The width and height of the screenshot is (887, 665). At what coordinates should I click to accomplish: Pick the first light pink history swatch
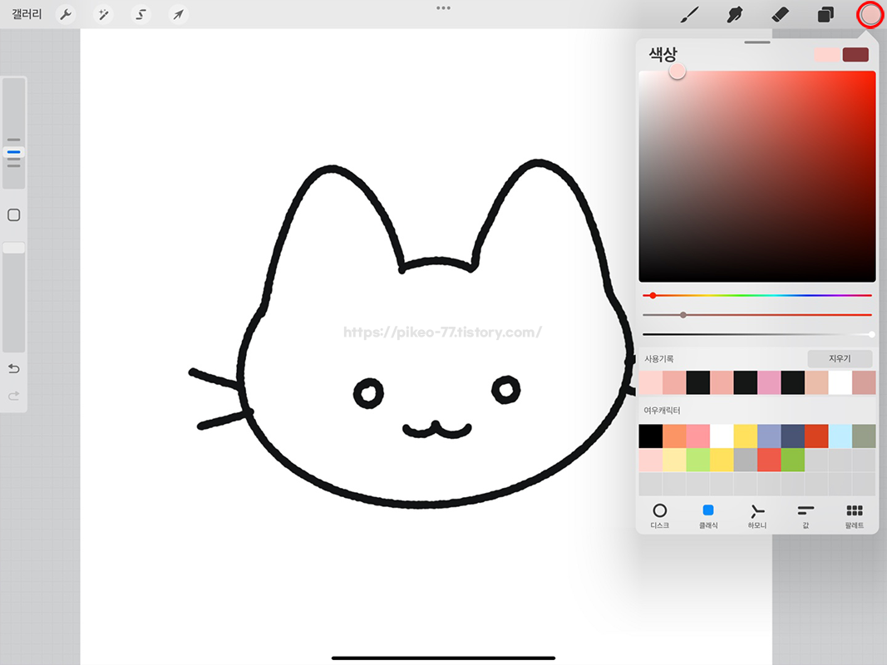click(651, 383)
